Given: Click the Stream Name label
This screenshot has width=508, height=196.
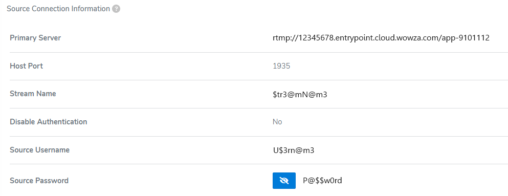Looking at the screenshot, I should (33, 94).
